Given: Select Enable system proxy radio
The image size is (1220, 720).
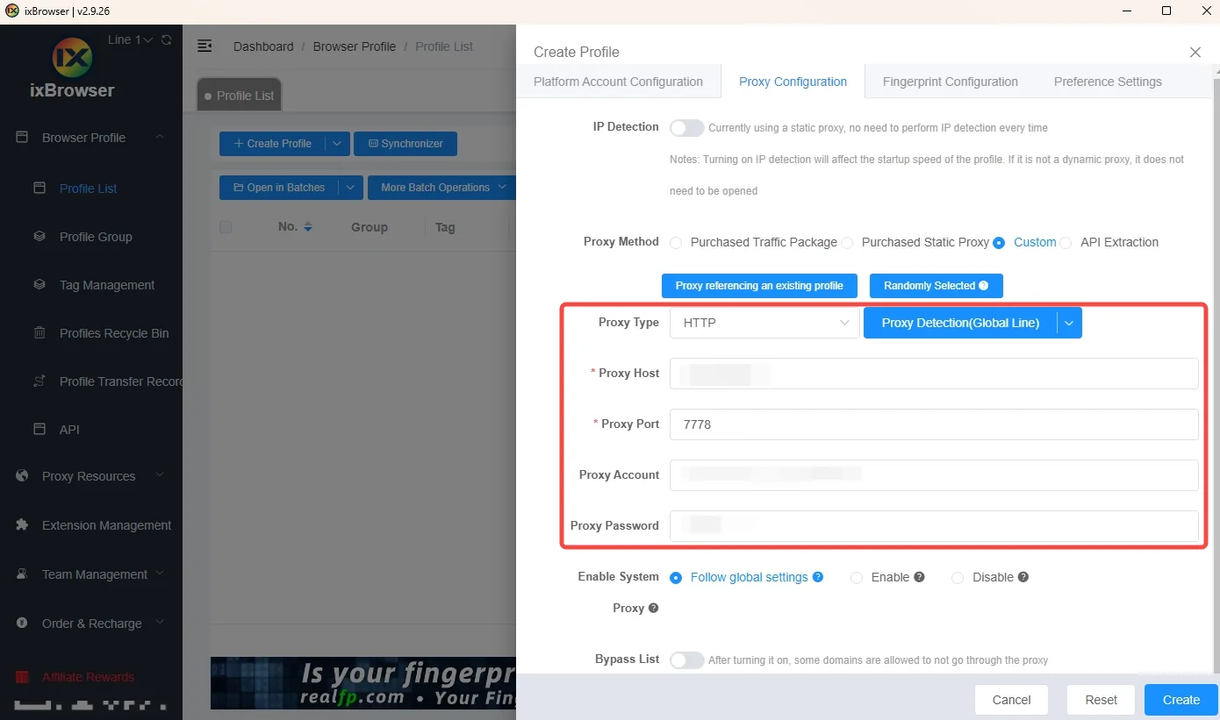Looking at the screenshot, I should pyautogui.click(x=857, y=578).
